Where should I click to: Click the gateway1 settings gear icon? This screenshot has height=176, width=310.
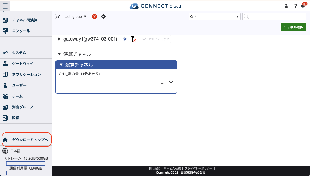coord(125,39)
